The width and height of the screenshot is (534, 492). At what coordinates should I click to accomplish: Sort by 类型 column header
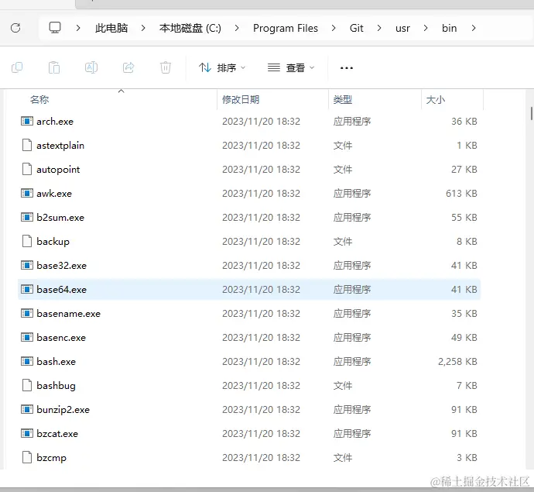point(343,99)
